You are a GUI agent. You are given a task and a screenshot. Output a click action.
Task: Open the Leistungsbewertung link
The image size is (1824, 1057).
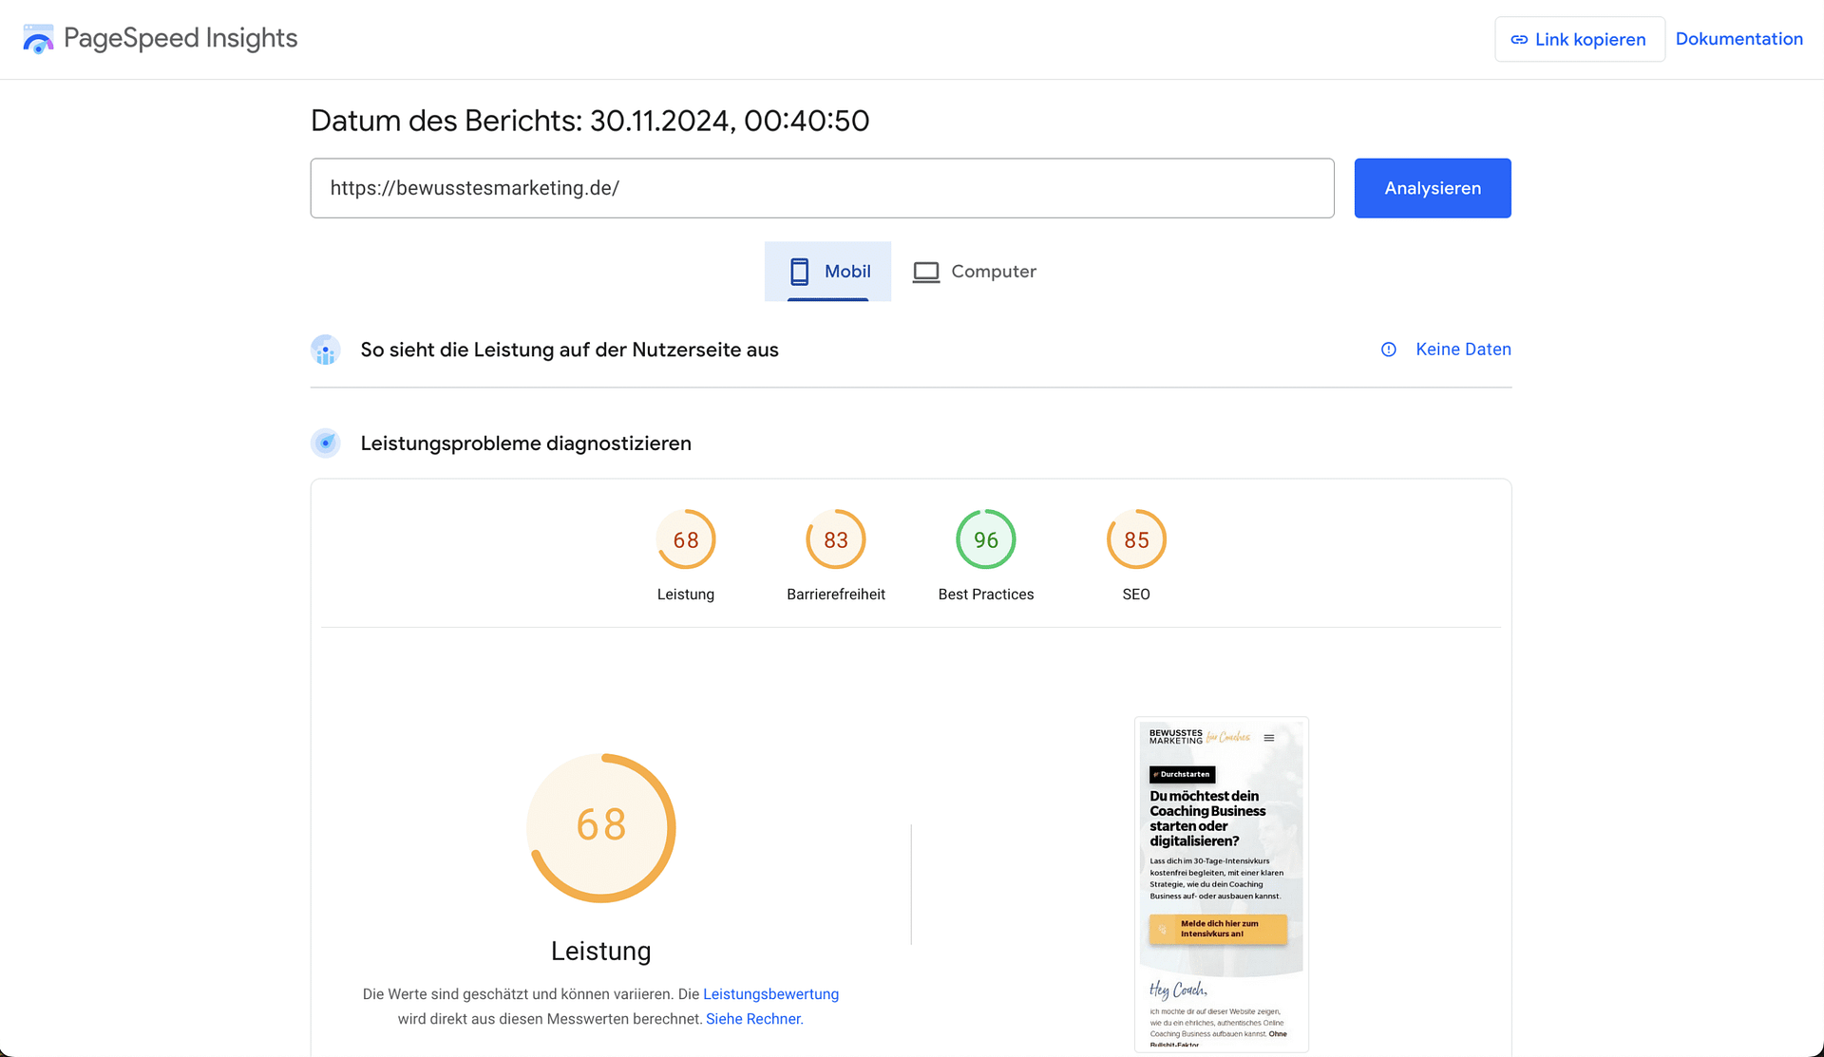tap(770, 994)
